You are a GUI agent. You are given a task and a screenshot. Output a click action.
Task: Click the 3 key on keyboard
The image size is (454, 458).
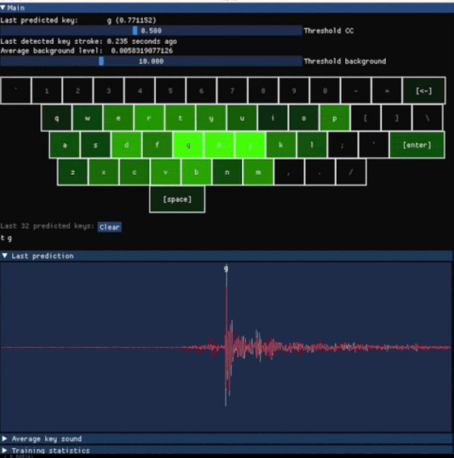pyautogui.click(x=109, y=90)
